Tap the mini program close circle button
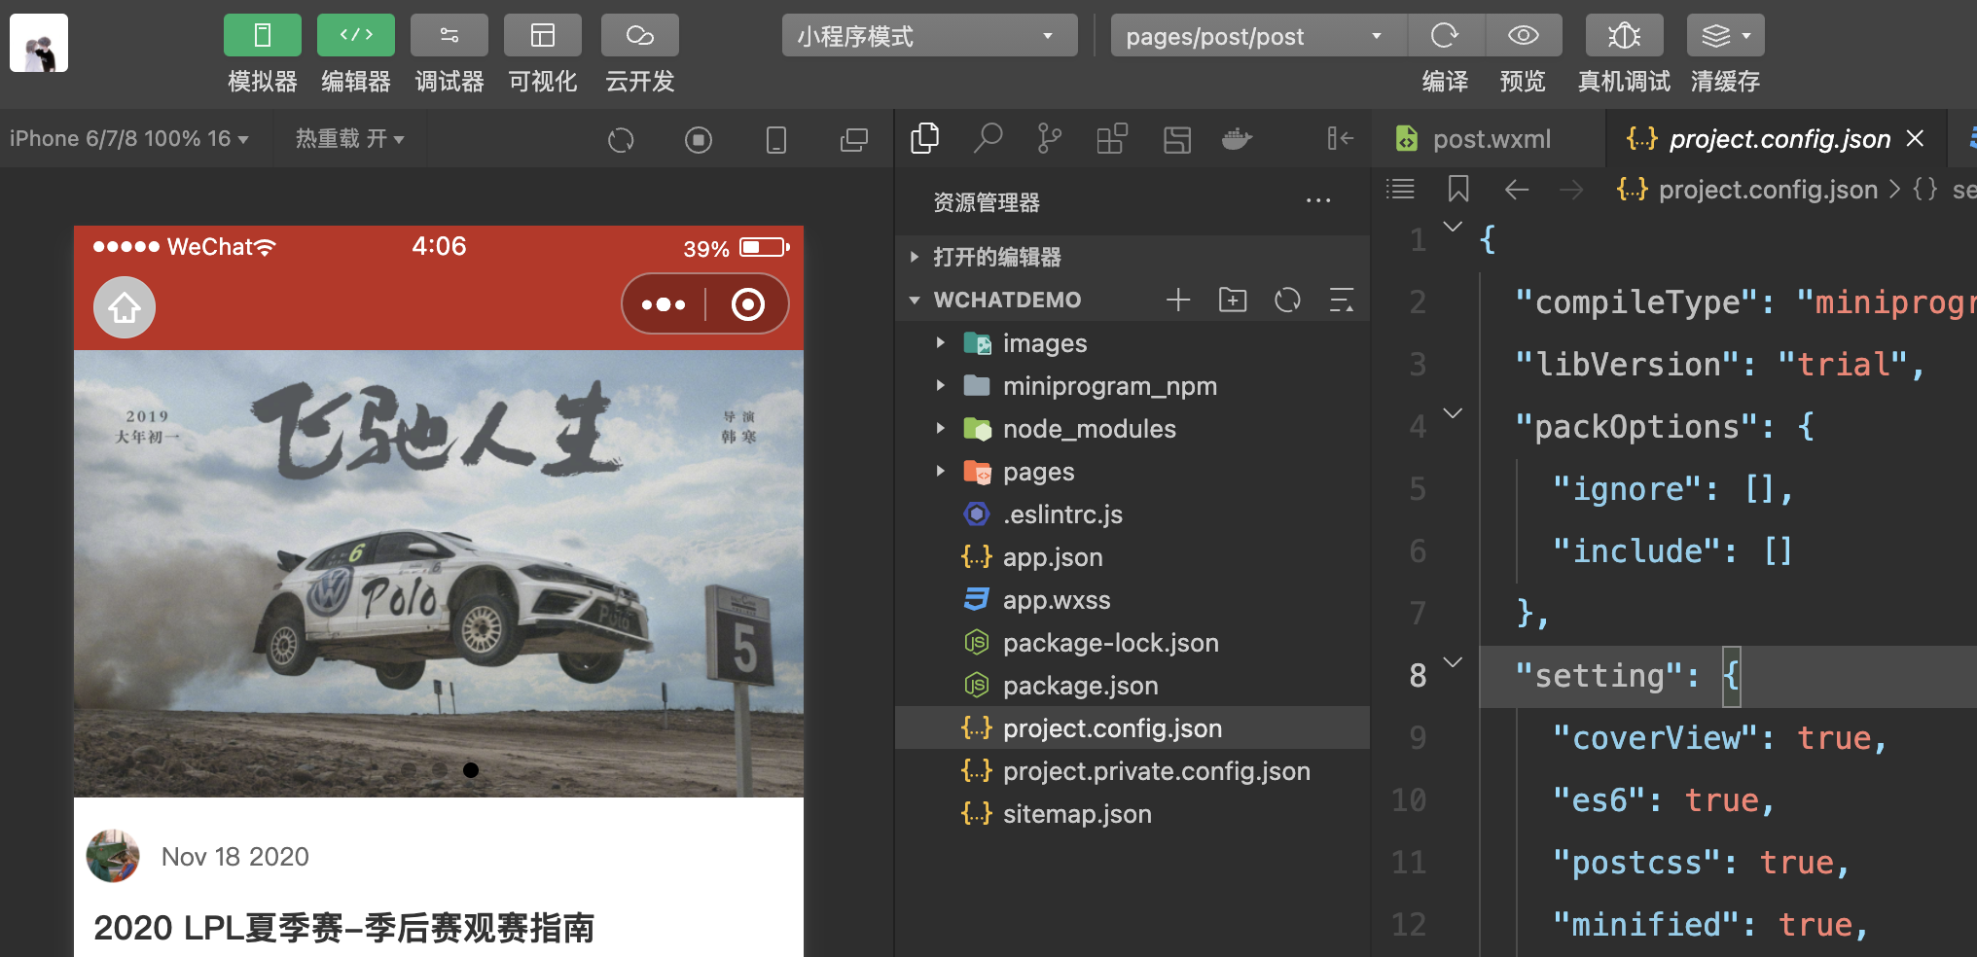 click(747, 304)
